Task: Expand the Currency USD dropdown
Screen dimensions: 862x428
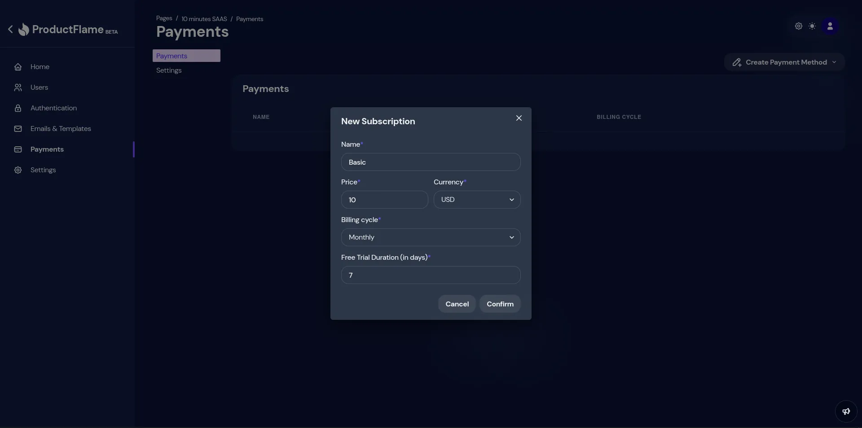Action: [477, 200]
